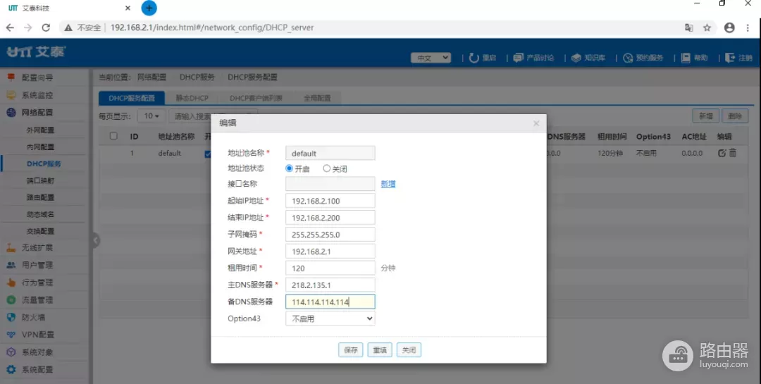
Task: Click the 重启 restart icon
Action: [474, 58]
